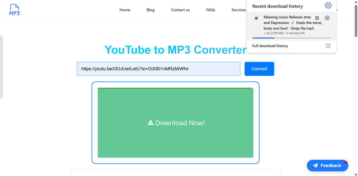The height and width of the screenshot is (177, 358).
Task: Open the Contact us page
Action: (180, 10)
